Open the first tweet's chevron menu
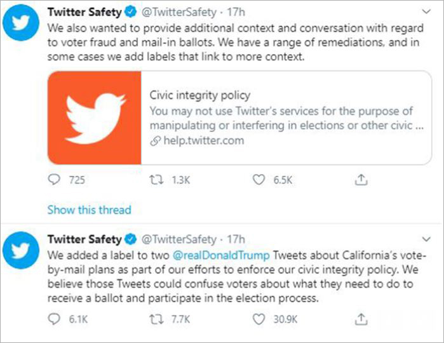This screenshot has height=343, width=444. pos(426,11)
